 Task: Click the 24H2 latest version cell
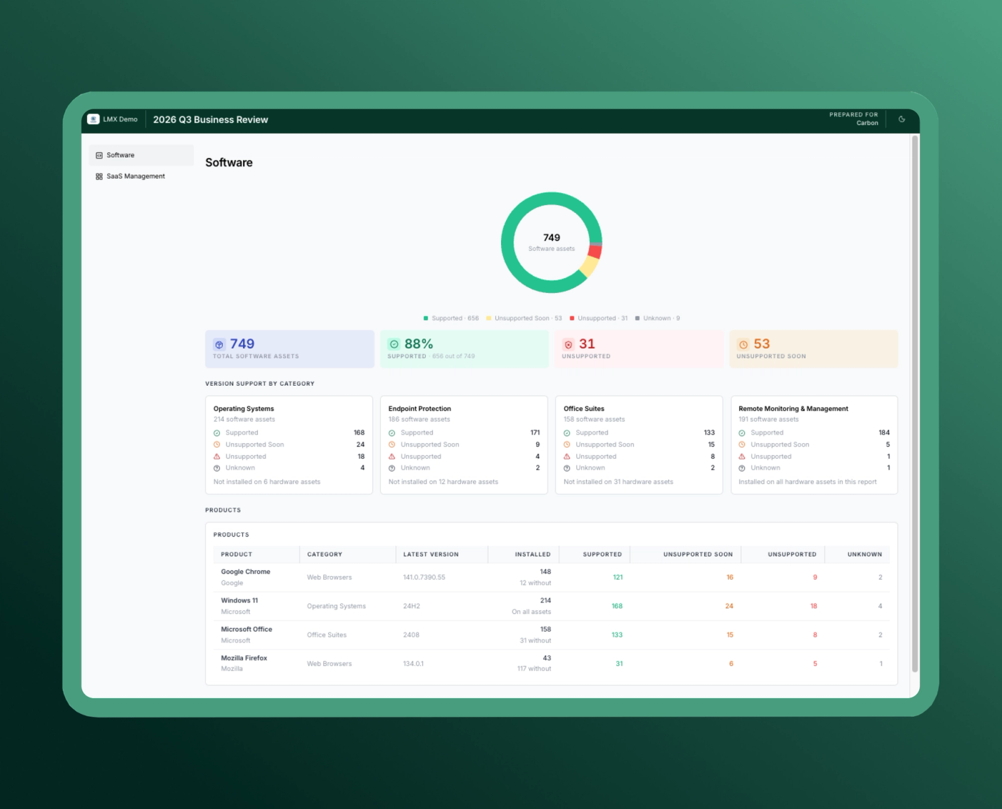click(x=411, y=606)
